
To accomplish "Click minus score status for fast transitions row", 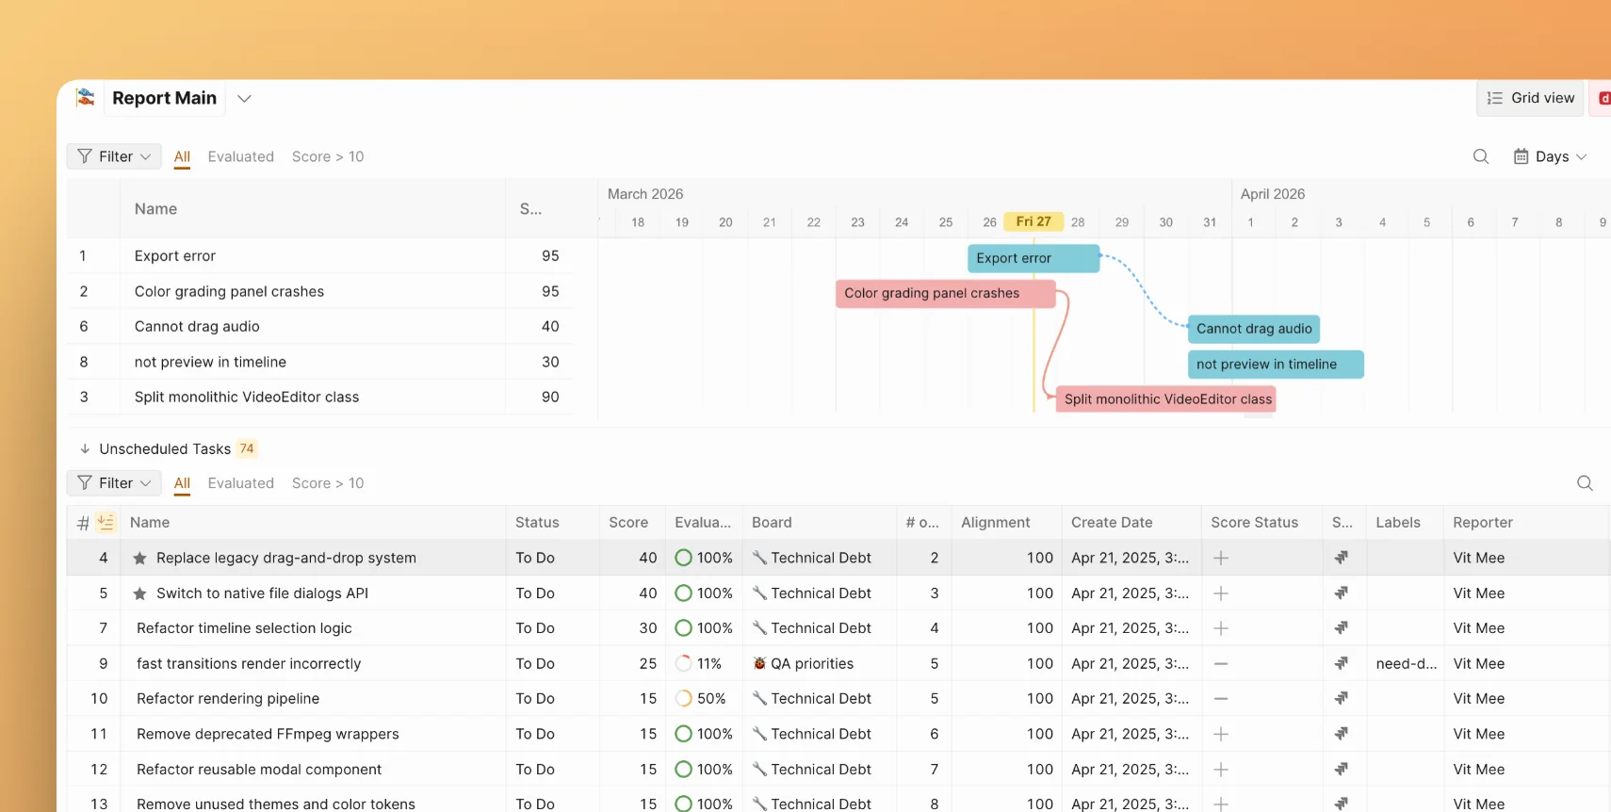I will point(1220,664).
